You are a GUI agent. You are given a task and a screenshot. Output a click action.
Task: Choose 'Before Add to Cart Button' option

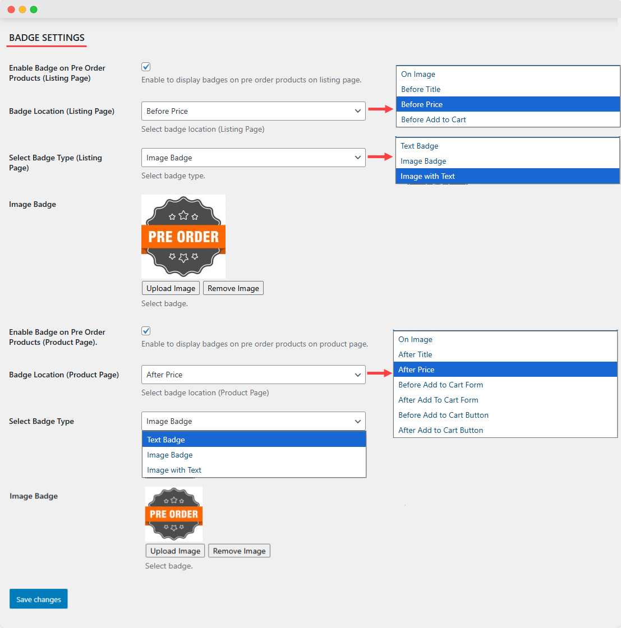(443, 415)
